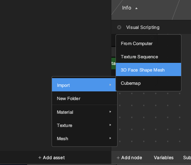Expand the Mesh submenu

click(x=85, y=139)
